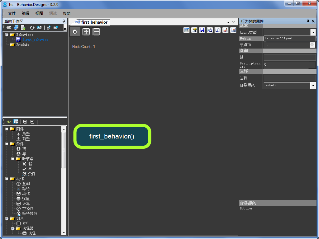Collapse the Behaviors folder
This screenshot has width=319, height=239.
[x=7, y=35]
